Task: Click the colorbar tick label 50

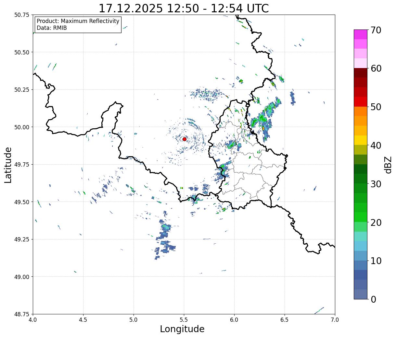Action: click(376, 107)
